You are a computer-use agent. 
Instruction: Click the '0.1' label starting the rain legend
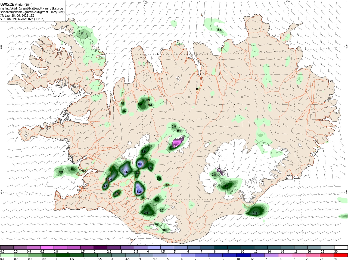2,259
